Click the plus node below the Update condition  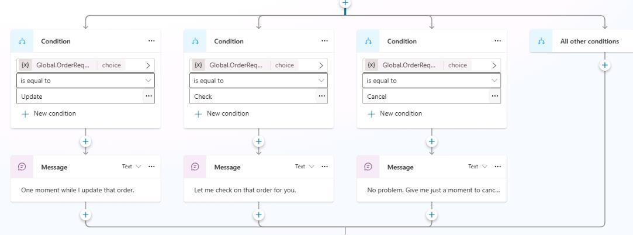click(x=86, y=141)
